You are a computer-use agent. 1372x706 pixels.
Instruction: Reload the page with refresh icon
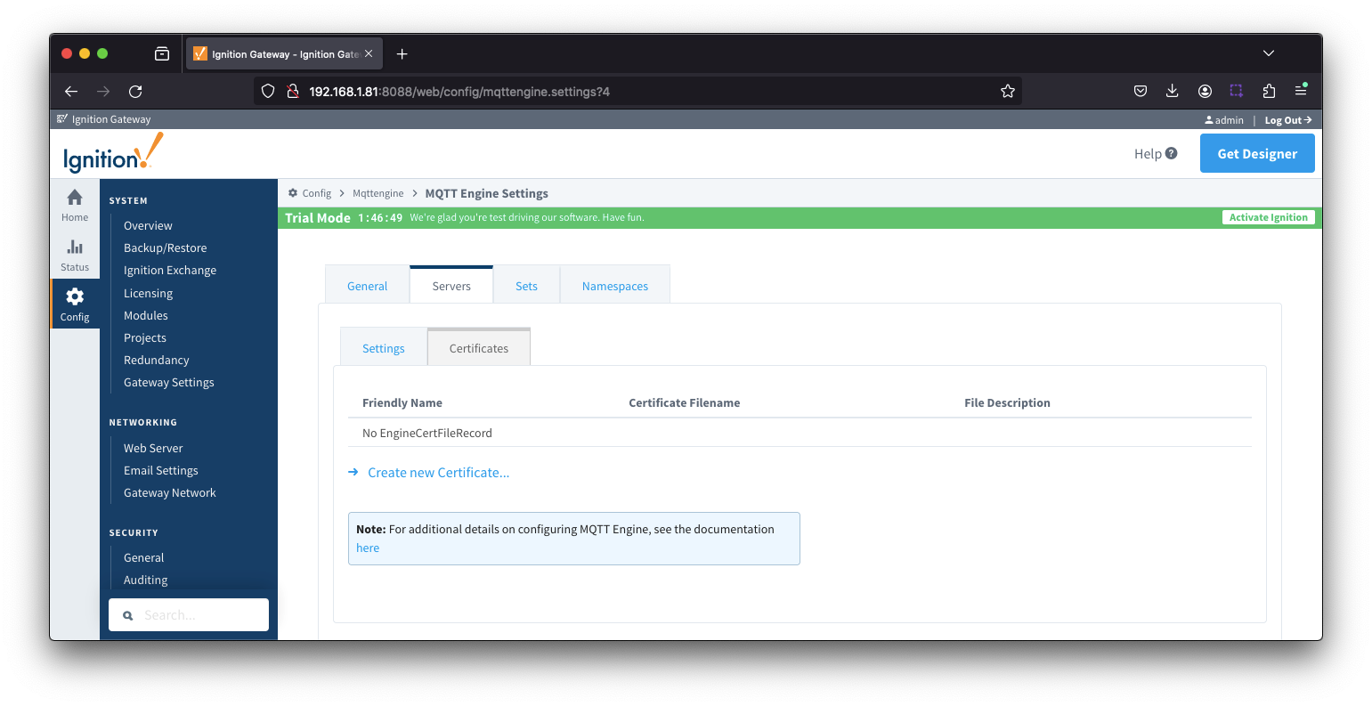coord(135,91)
